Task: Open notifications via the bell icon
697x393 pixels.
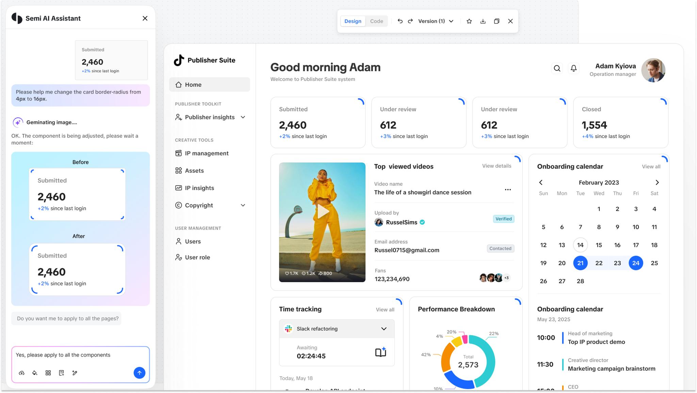Action: click(x=574, y=68)
